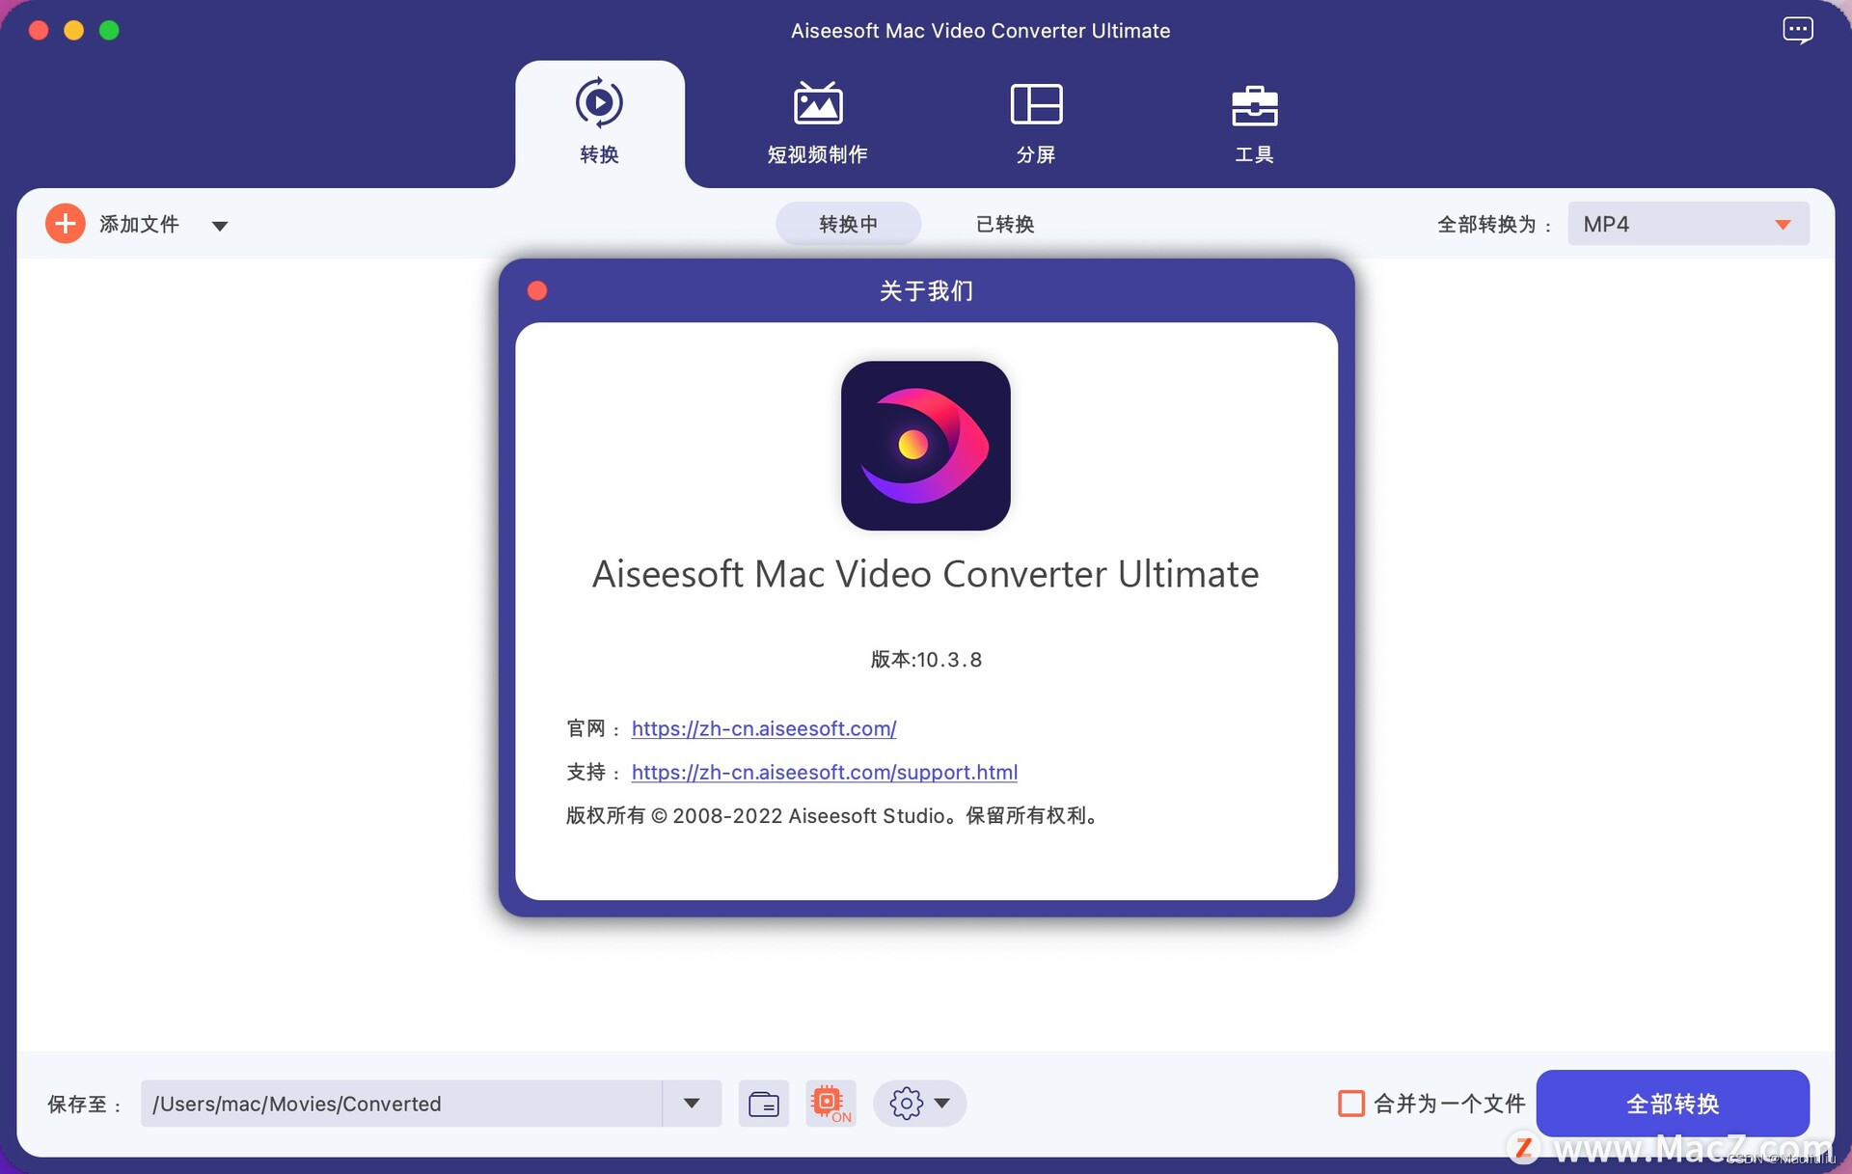Close the 关于我们 dialog

537,290
